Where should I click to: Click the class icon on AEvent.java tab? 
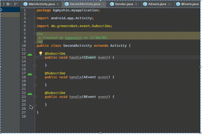click(x=145, y=4)
